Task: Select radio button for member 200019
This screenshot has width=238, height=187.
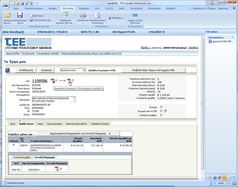Action: [14, 145]
